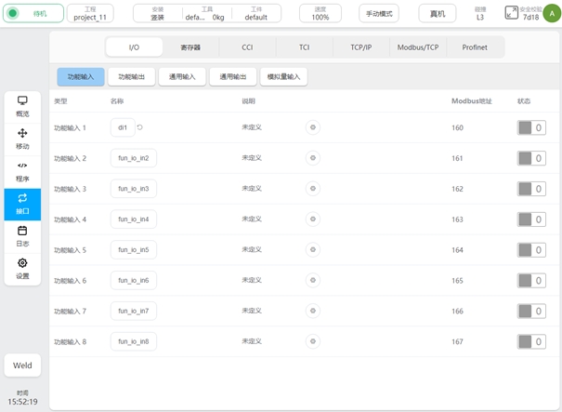562x412 pixels.
Task: Toggle status switch for 功能输入 4
Action: [x=531, y=219]
